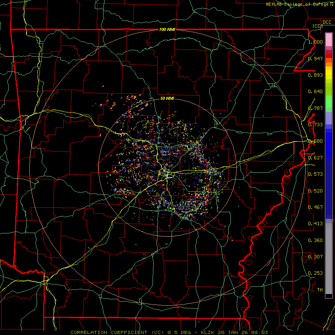Viewport: 335px width, 335px height.
Task: Click the 0.840 legend value
Action: [x=315, y=92]
